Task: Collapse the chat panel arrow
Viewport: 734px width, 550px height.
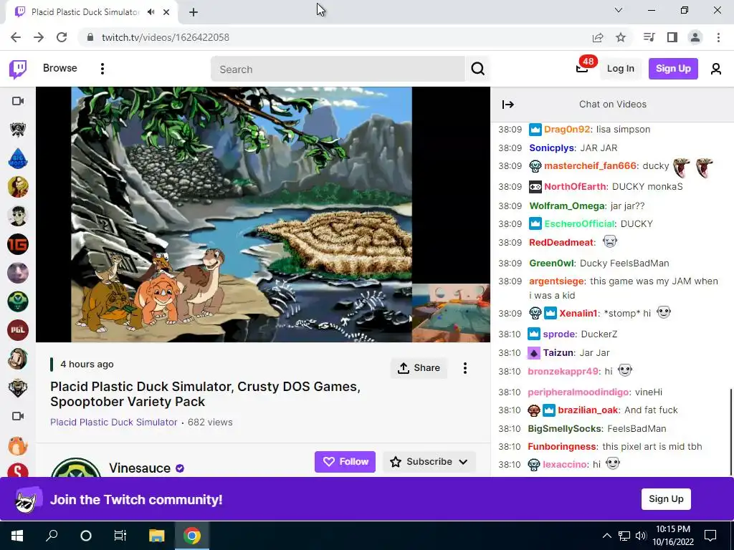Action: 508,105
